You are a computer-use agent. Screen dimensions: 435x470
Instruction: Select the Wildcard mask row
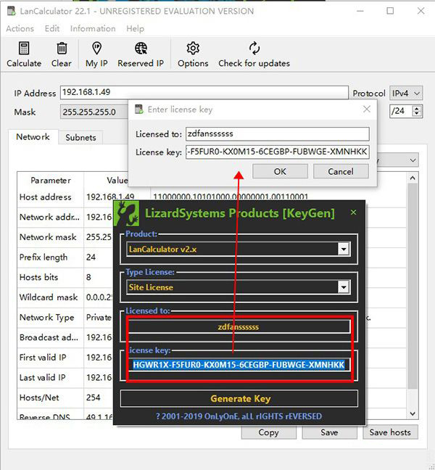click(x=211, y=297)
